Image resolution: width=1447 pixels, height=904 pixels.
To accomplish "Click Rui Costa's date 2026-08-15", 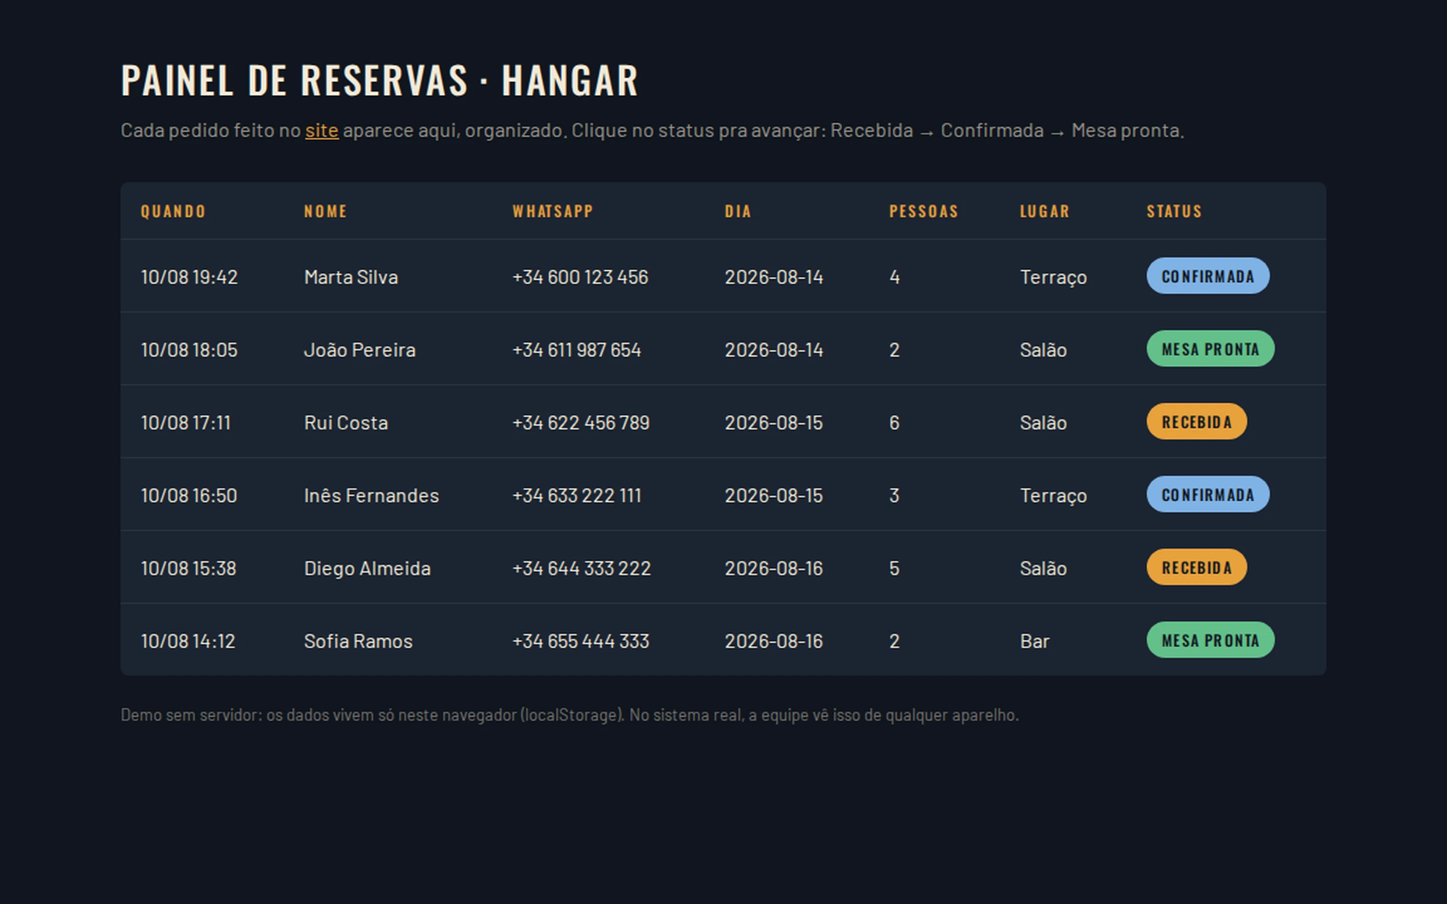I will 774,423.
